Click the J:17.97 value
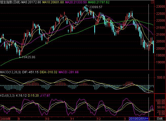The width and height of the screenshot is (166, 121). point(45,96)
